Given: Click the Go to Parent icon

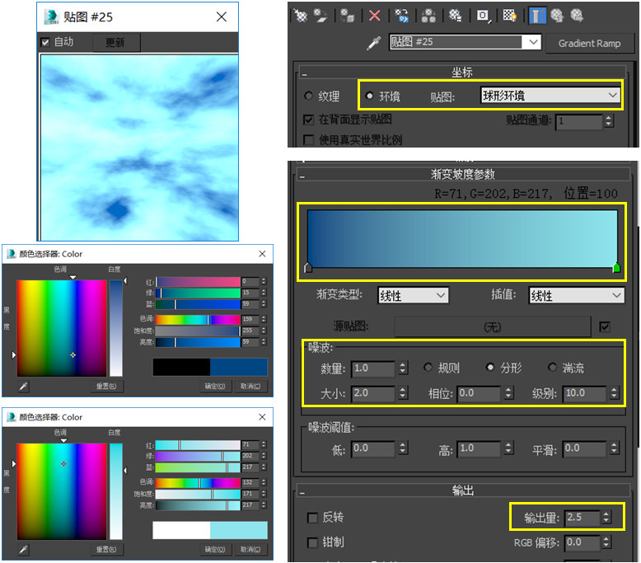Looking at the screenshot, I should (557, 16).
